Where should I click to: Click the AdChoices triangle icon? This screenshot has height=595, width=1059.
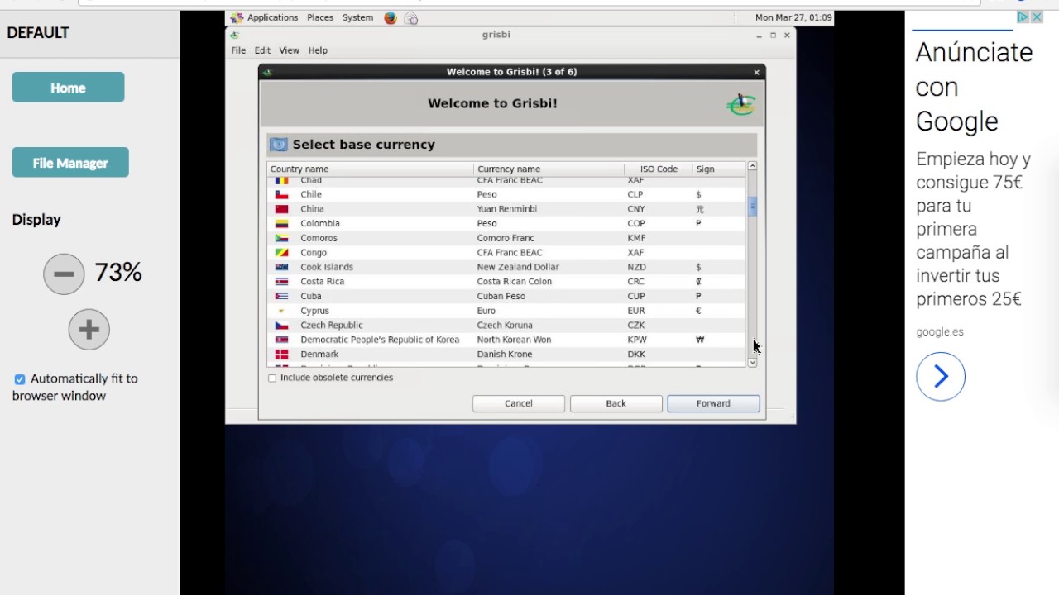coord(1023,17)
